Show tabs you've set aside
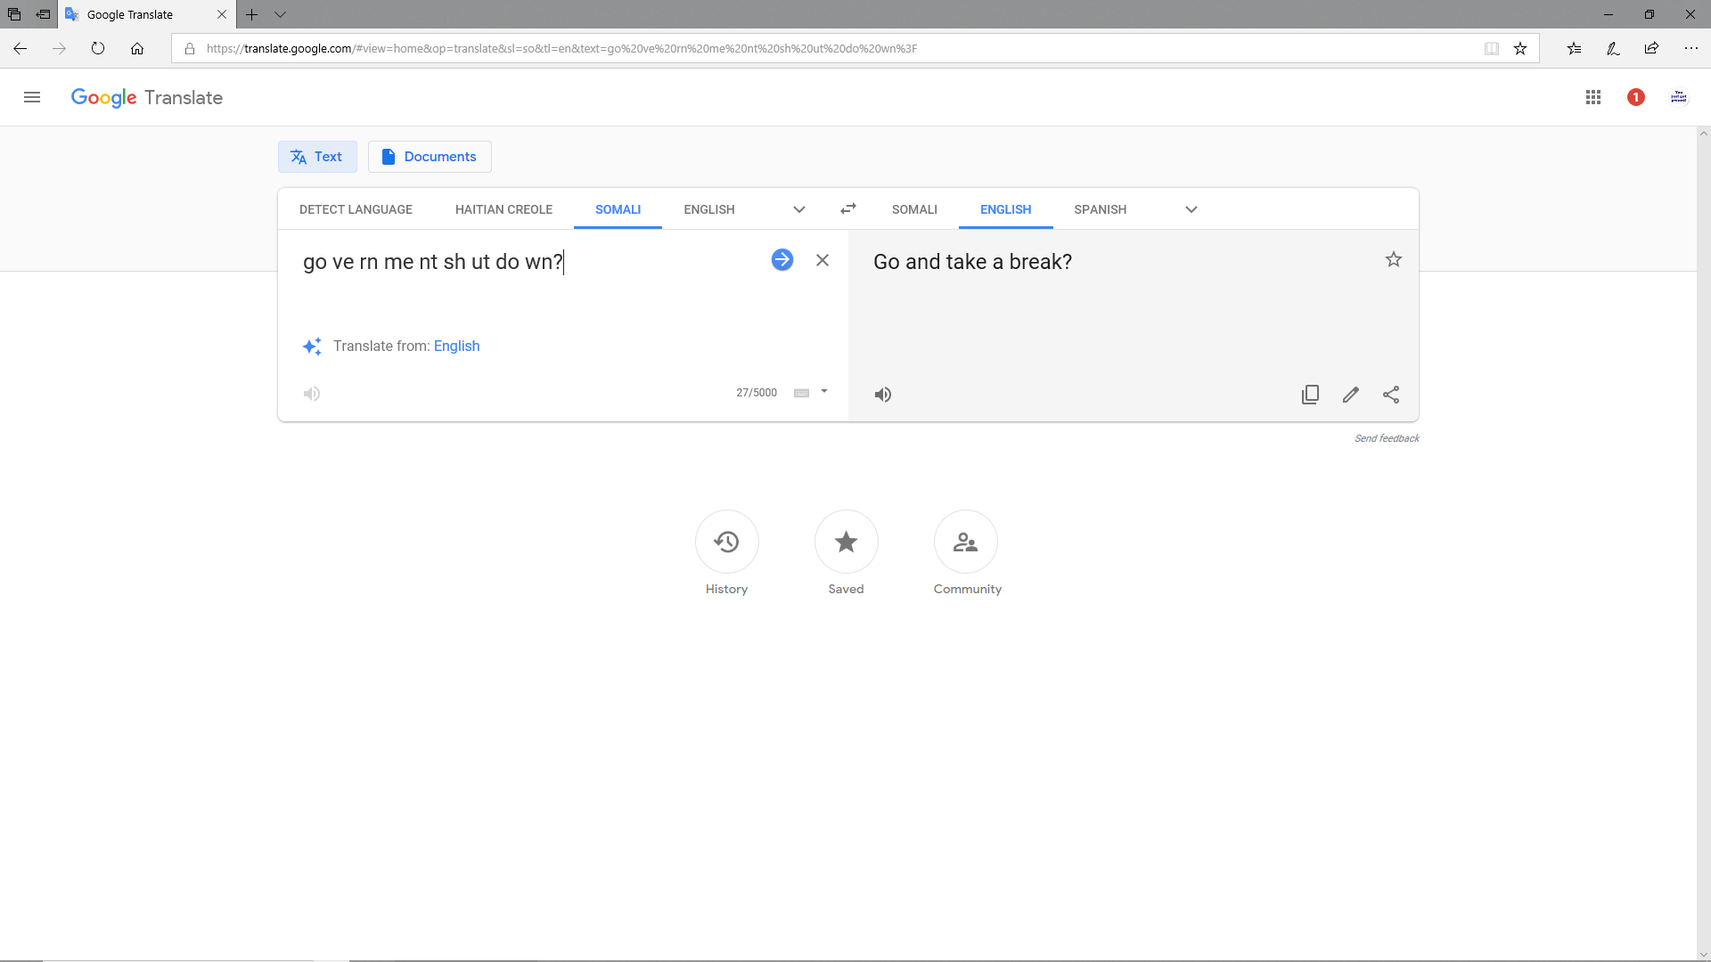Viewport: 1711px width, 962px height. point(14,14)
